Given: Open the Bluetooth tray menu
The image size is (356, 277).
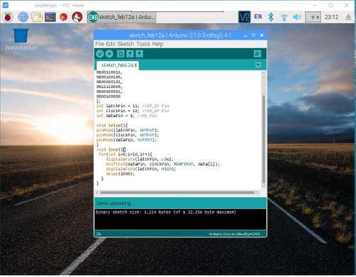Looking at the screenshot, I should click(x=271, y=17).
